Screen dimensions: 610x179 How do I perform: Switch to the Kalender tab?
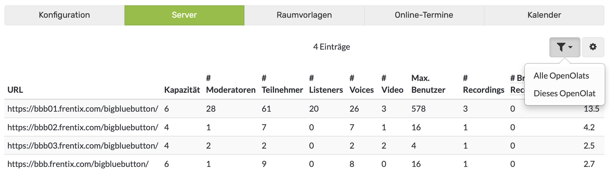[x=544, y=15]
